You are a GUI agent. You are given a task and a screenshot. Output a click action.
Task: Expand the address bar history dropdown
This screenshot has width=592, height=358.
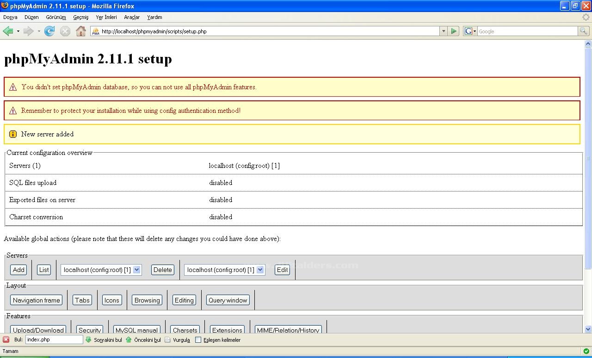443,31
